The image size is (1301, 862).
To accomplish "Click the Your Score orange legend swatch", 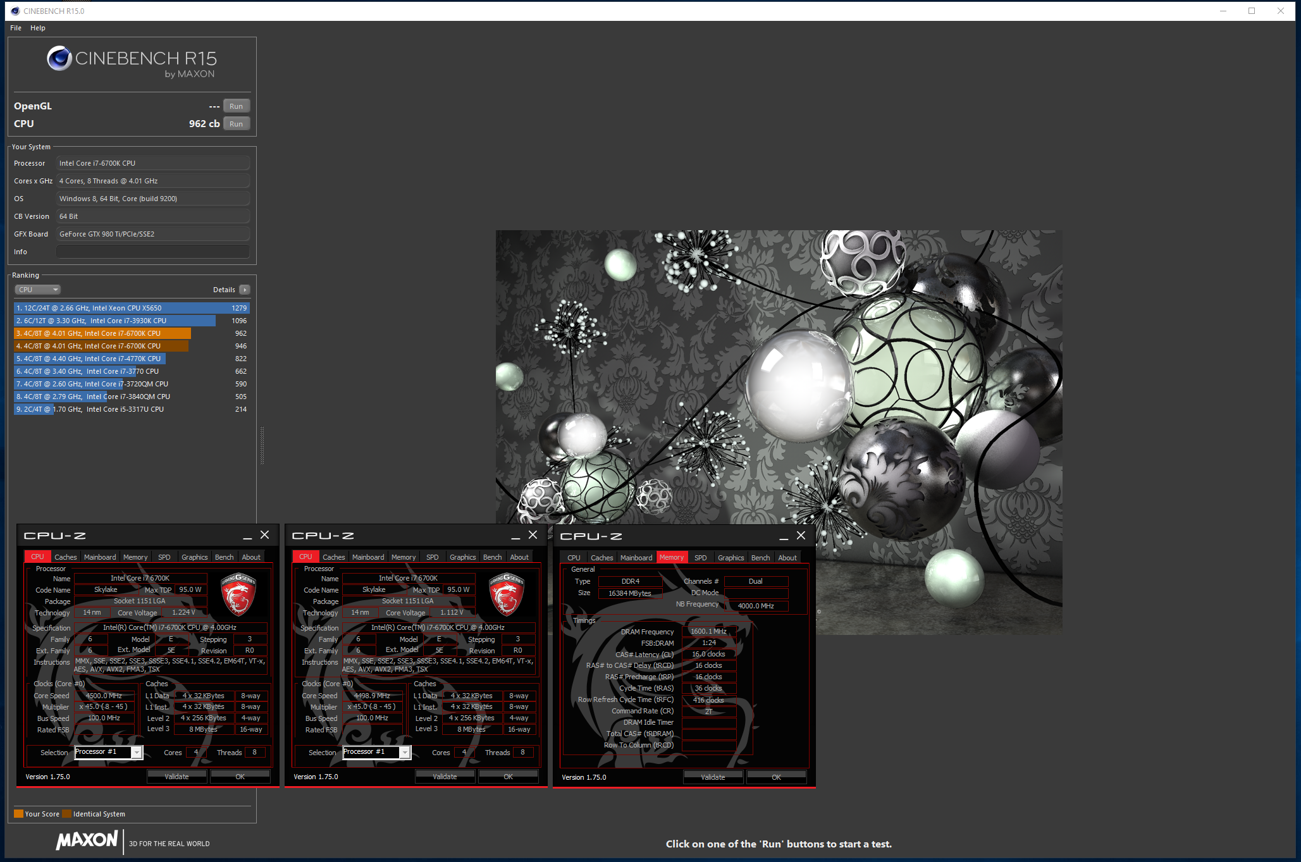I will click(18, 814).
